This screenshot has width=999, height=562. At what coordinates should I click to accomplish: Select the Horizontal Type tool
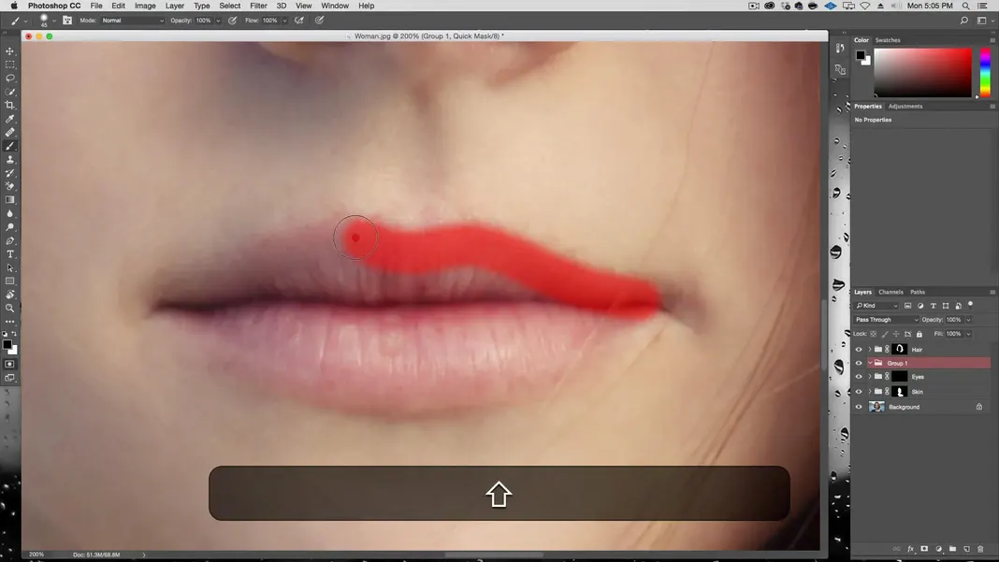[9, 254]
